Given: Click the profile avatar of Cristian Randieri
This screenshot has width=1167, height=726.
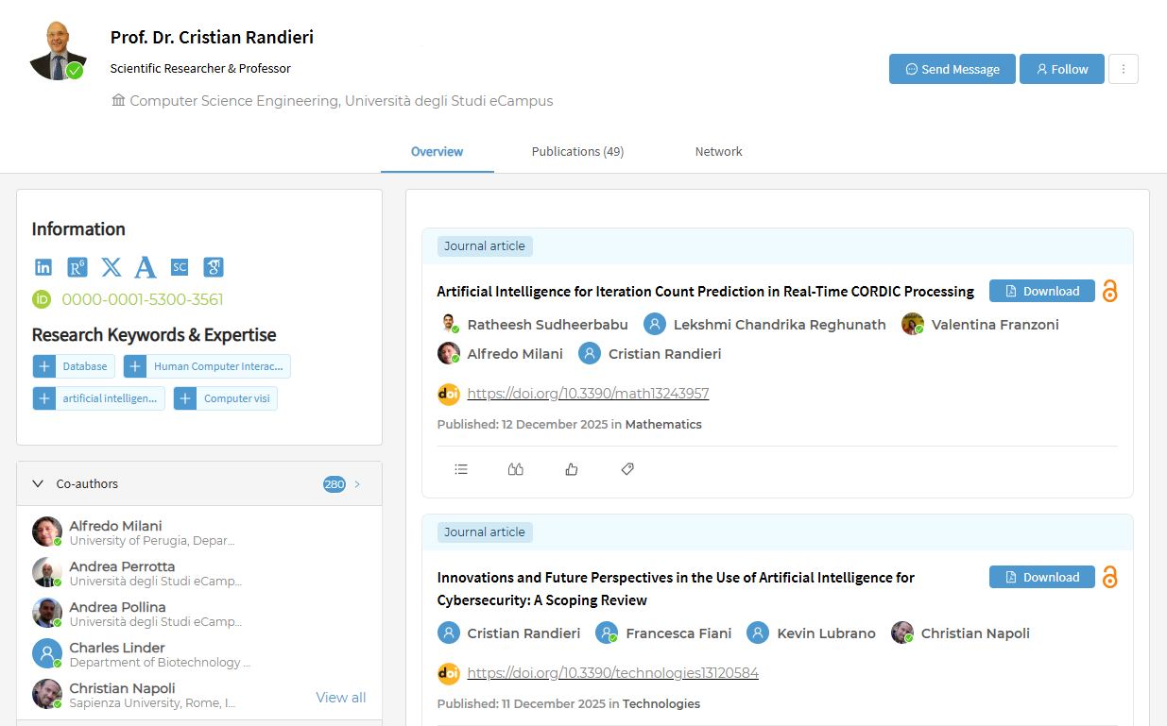Looking at the screenshot, I should click(57, 50).
